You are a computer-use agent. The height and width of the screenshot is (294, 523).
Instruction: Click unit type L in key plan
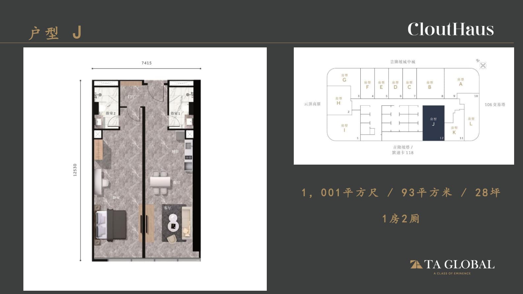(471, 121)
